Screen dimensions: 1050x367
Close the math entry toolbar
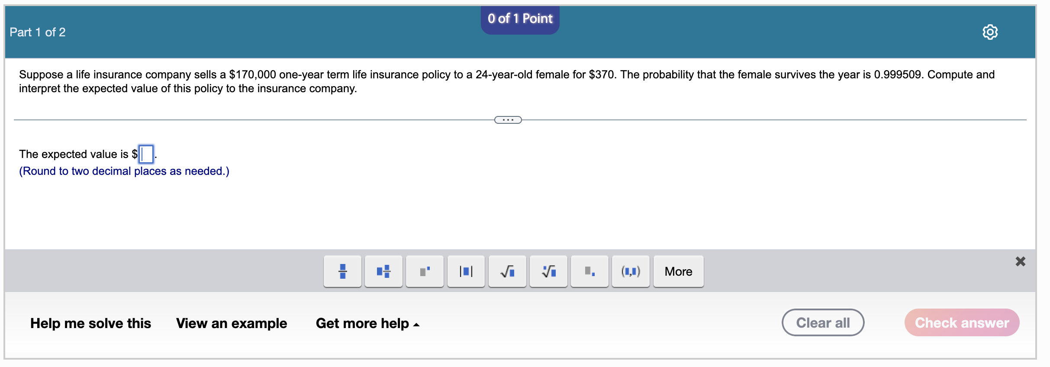(1021, 261)
